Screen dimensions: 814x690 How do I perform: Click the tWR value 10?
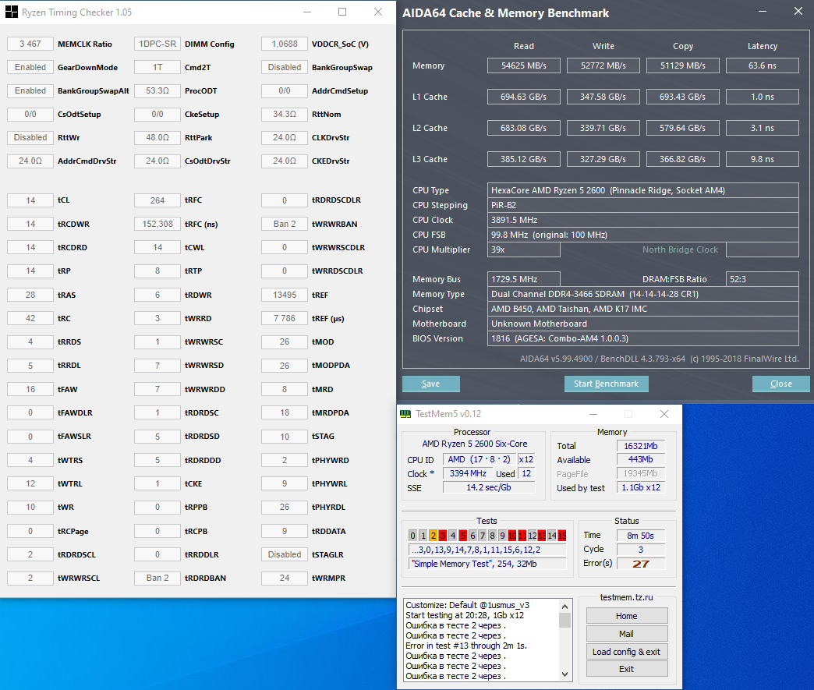click(x=30, y=508)
